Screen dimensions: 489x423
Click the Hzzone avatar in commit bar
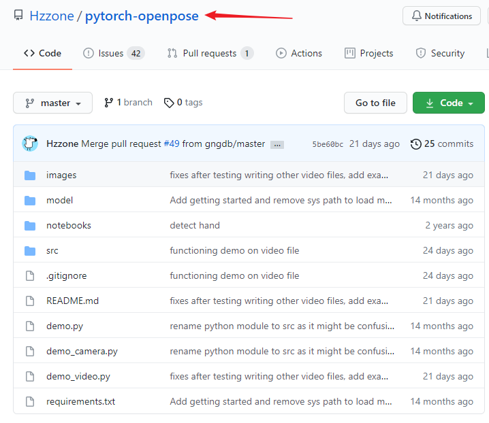[30, 143]
